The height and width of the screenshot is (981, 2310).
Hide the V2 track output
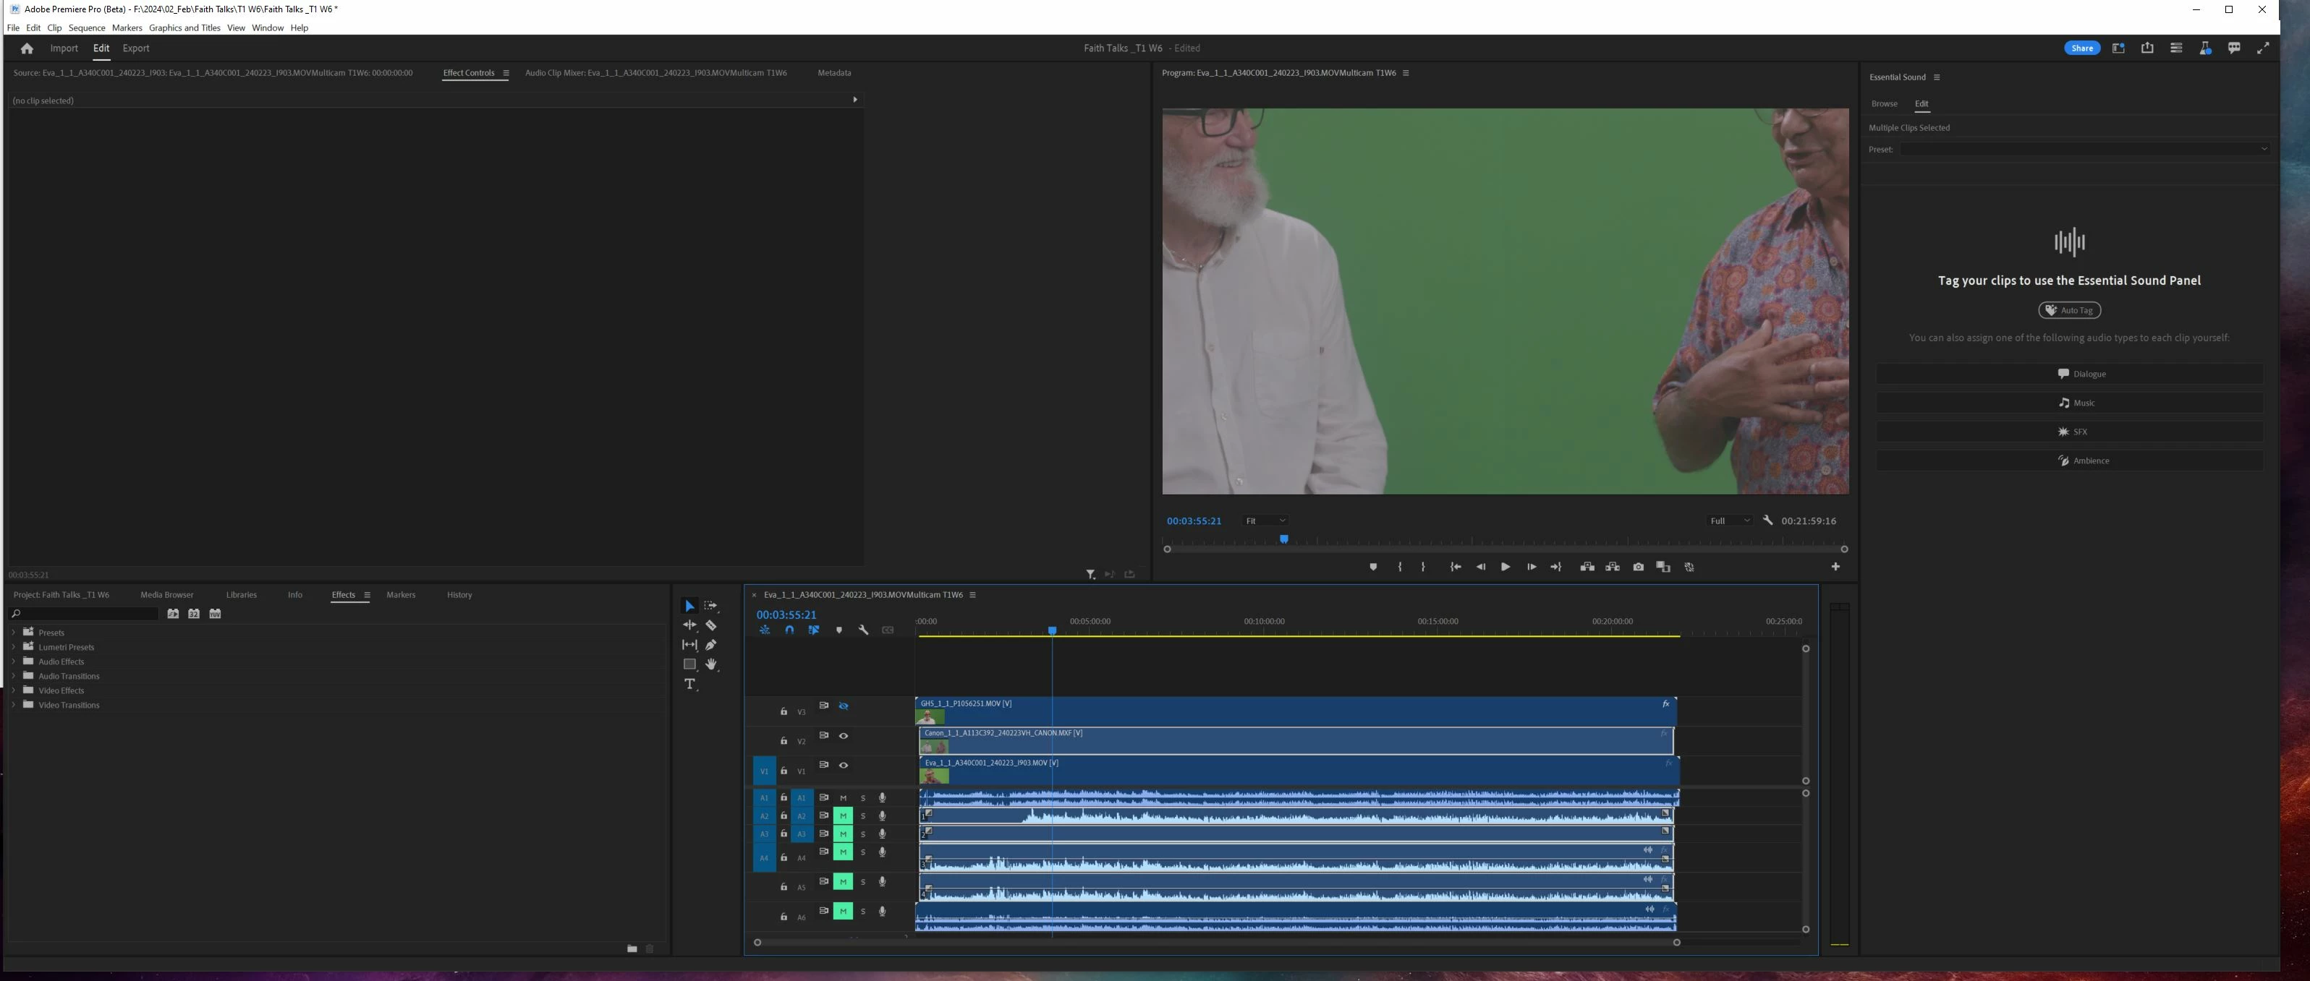[x=843, y=737]
